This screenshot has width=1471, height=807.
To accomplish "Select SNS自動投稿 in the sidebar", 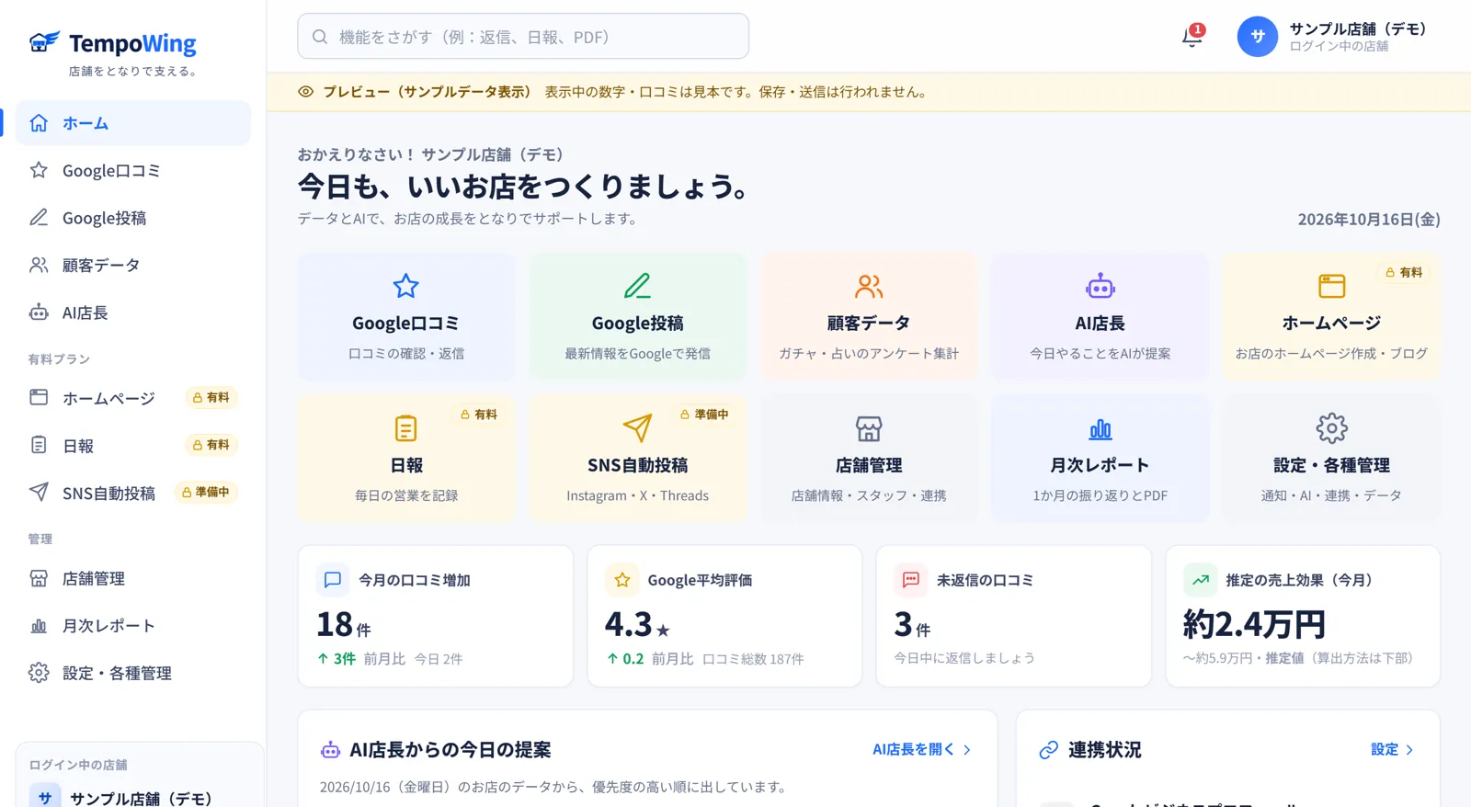I will [133, 493].
